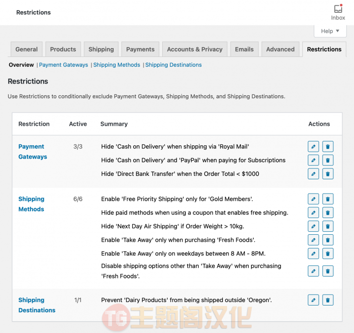Edit the Disable shipping options rule
The width and height of the screenshot is (354, 333).
tap(313, 271)
